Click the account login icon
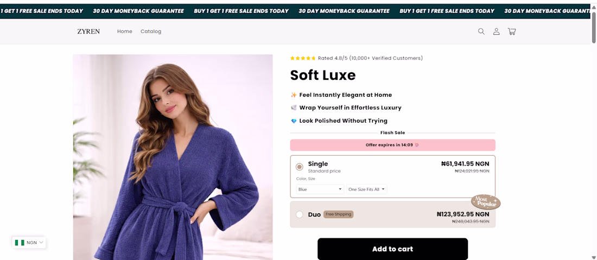The height and width of the screenshot is (260, 597). click(496, 31)
